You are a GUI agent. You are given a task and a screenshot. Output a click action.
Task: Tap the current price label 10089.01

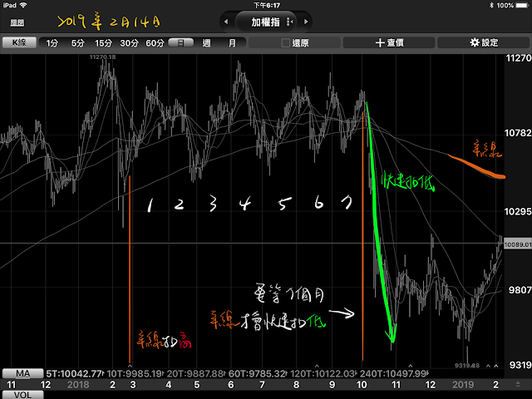click(517, 244)
